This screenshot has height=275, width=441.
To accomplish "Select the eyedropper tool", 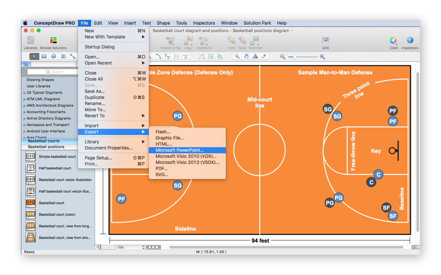I will pos(263,57).
